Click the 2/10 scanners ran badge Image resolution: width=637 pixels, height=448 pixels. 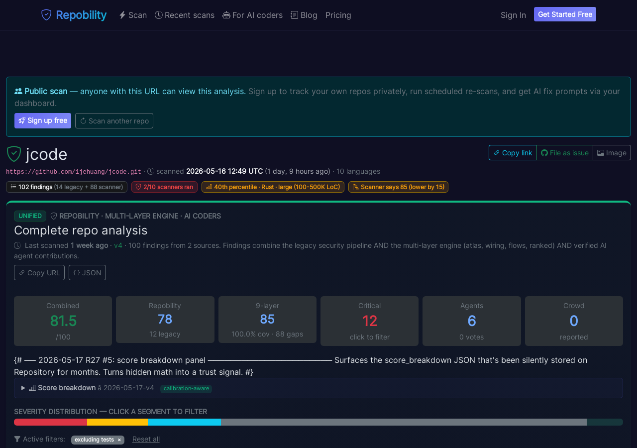164,187
